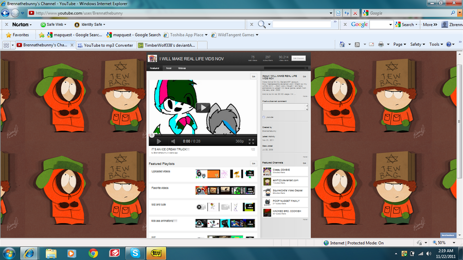This screenshot has height=260, width=463.
Task: Switch to YouTube to mp3 Converter tab
Action: [105, 45]
